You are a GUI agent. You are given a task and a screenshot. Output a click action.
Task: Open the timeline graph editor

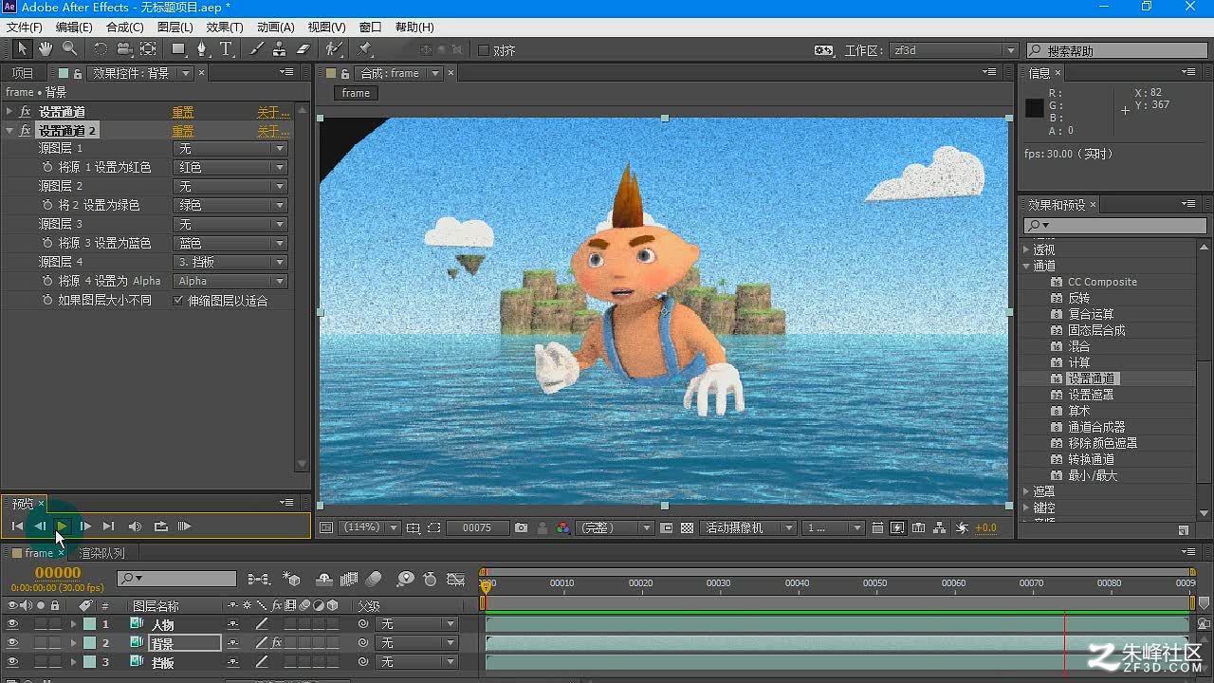pyautogui.click(x=456, y=579)
